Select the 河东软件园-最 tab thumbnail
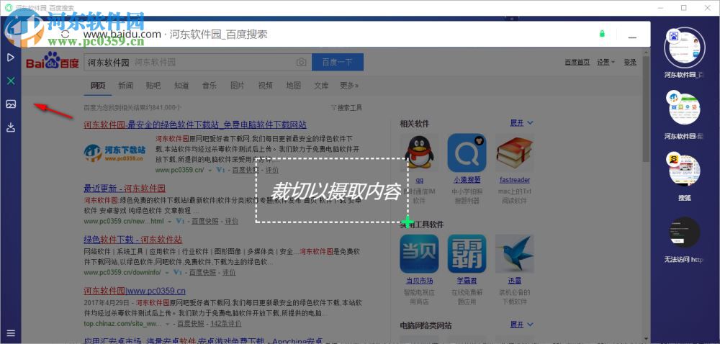The image size is (720, 344). [x=684, y=109]
